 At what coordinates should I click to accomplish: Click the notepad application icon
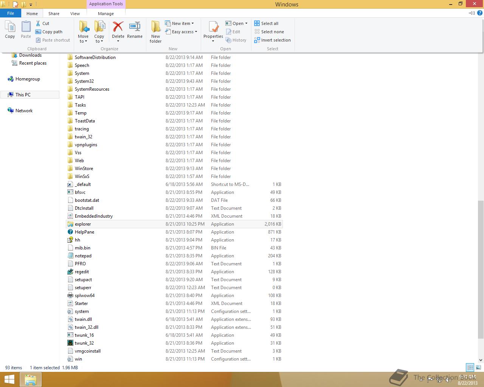tap(70, 256)
